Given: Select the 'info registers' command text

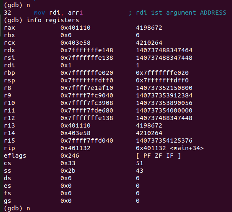Looking at the screenshot, I should click(53, 20).
